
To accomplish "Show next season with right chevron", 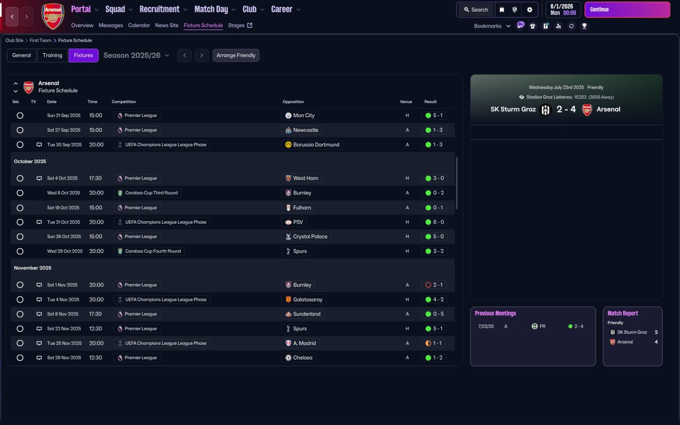I will click(x=201, y=55).
